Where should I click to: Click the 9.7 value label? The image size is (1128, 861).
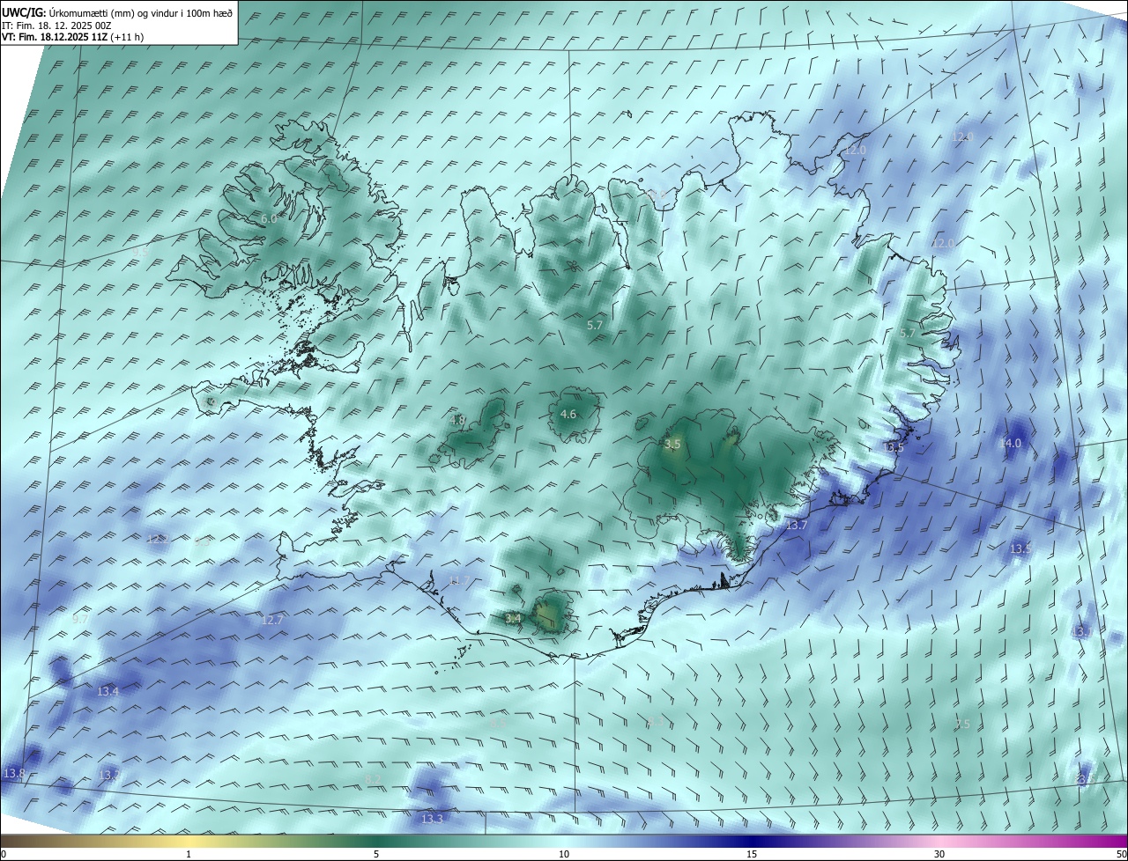click(x=80, y=620)
